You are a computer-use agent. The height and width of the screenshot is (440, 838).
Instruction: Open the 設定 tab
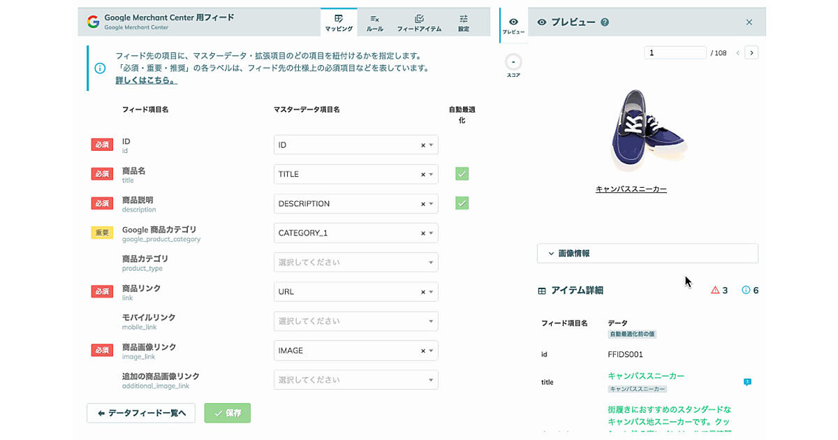(464, 23)
